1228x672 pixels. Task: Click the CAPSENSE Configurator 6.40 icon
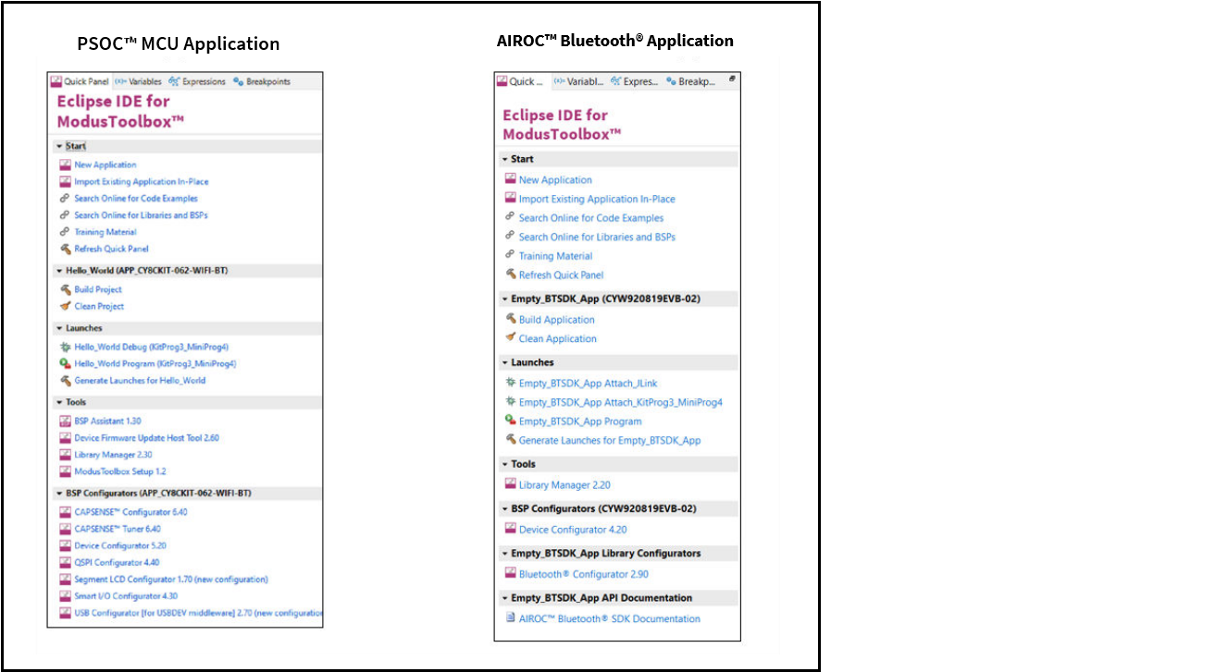[x=66, y=512]
